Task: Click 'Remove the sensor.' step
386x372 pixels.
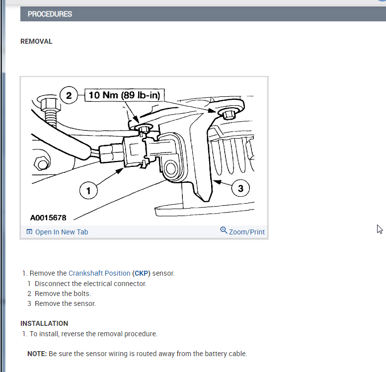Action: (x=65, y=303)
